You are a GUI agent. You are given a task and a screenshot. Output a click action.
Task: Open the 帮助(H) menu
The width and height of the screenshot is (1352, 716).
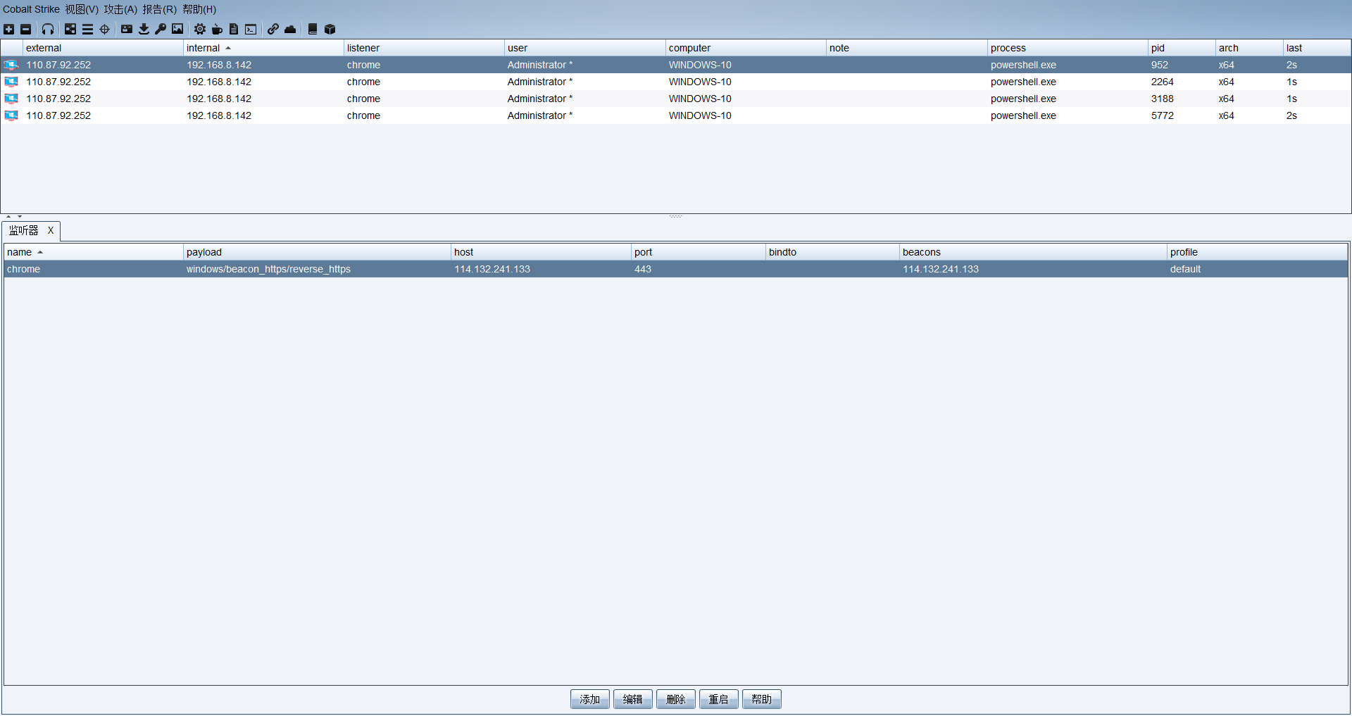pyautogui.click(x=199, y=9)
